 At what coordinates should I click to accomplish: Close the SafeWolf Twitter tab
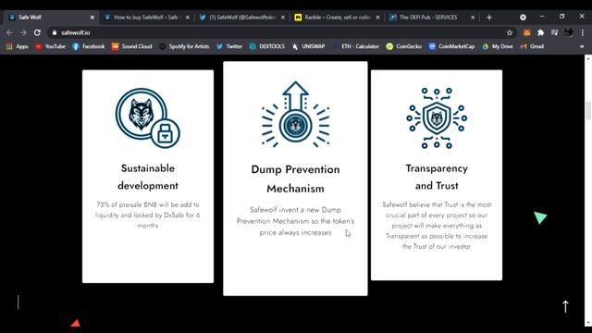283,18
